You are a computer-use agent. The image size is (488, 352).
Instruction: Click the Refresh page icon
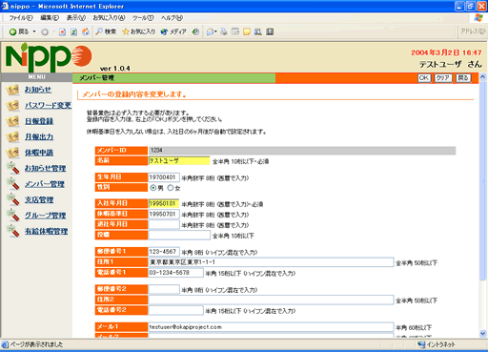[x=73, y=31]
